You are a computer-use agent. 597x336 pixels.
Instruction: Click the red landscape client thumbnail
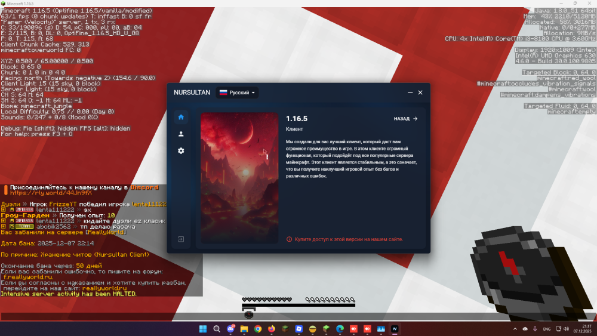pyautogui.click(x=239, y=178)
